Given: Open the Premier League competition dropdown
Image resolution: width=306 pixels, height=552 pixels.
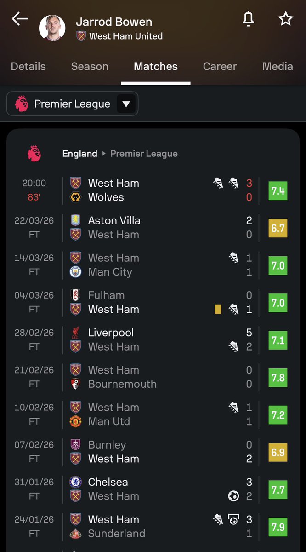Looking at the screenshot, I should tap(72, 103).
